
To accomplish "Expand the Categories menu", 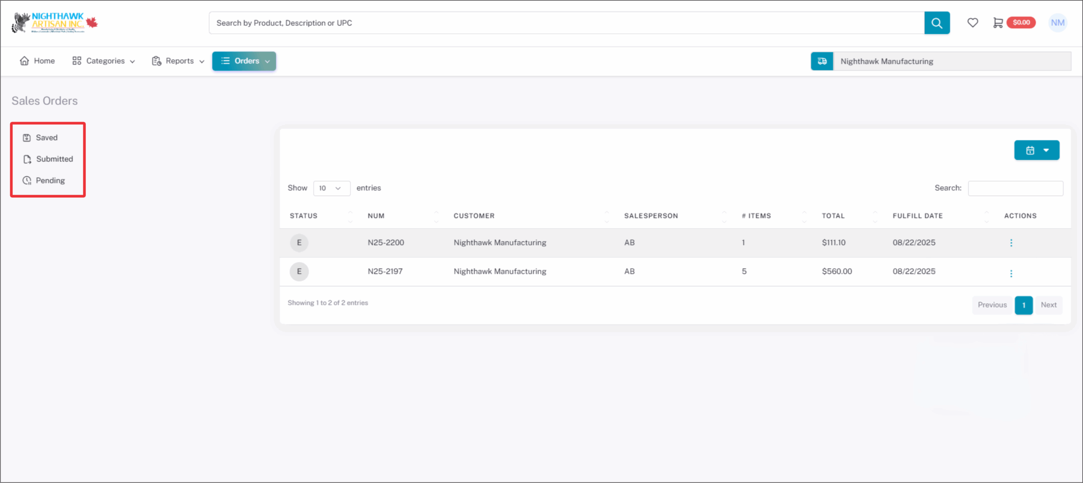I will click(x=104, y=61).
